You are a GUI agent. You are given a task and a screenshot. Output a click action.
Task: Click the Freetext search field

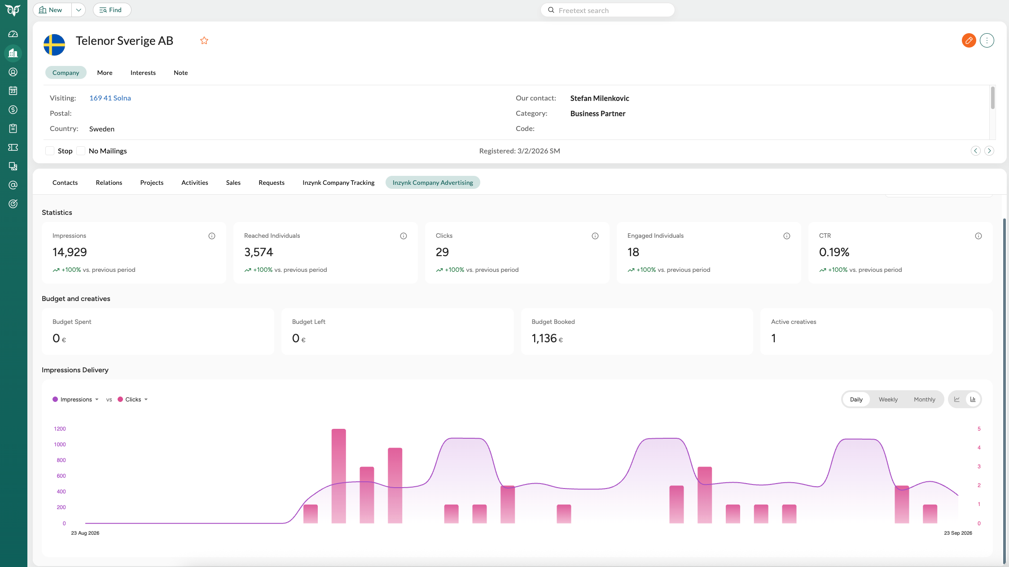point(607,10)
